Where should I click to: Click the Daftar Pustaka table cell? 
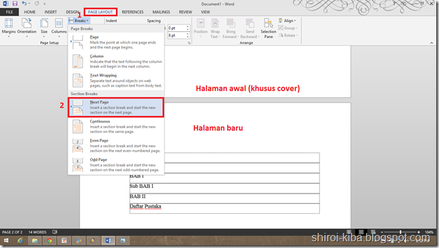(224, 208)
